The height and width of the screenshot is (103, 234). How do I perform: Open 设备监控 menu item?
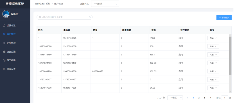click(x=15, y=52)
